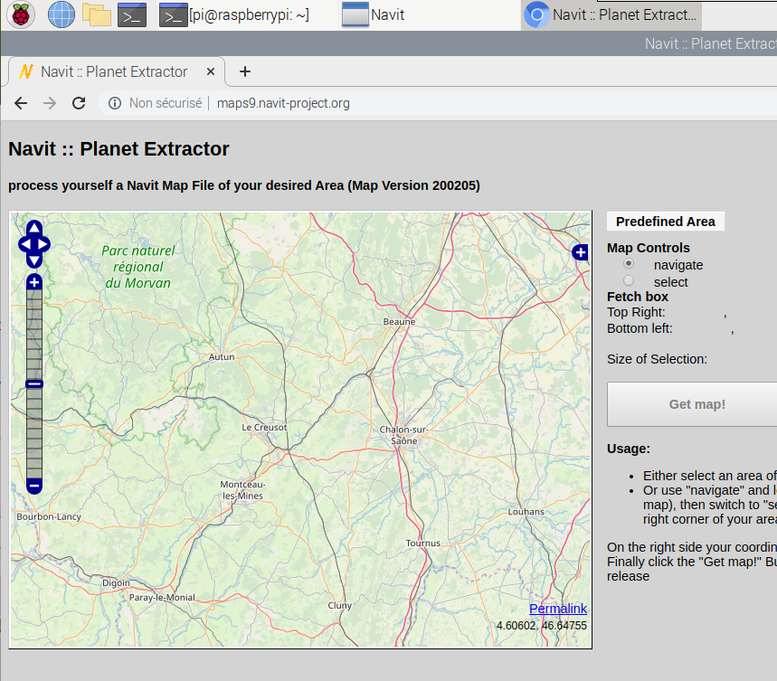Click the Top Right: label
Screen dimensions: 777x681
(x=636, y=312)
